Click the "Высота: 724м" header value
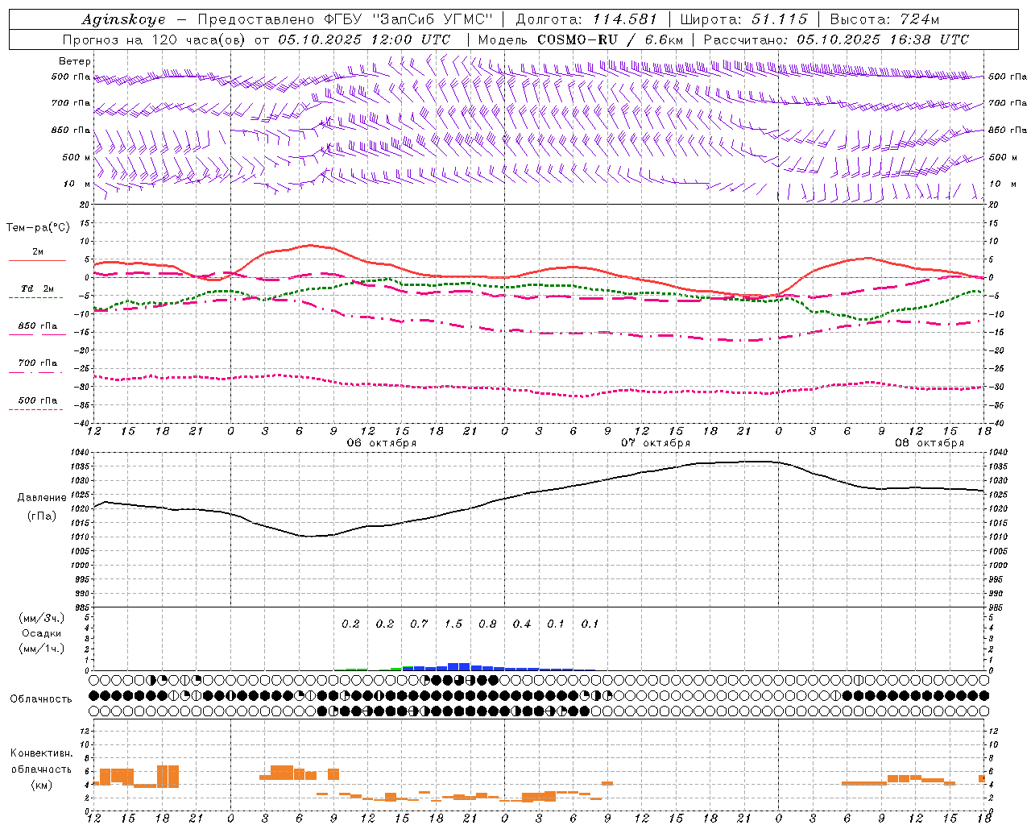The image size is (1031, 825). click(884, 19)
